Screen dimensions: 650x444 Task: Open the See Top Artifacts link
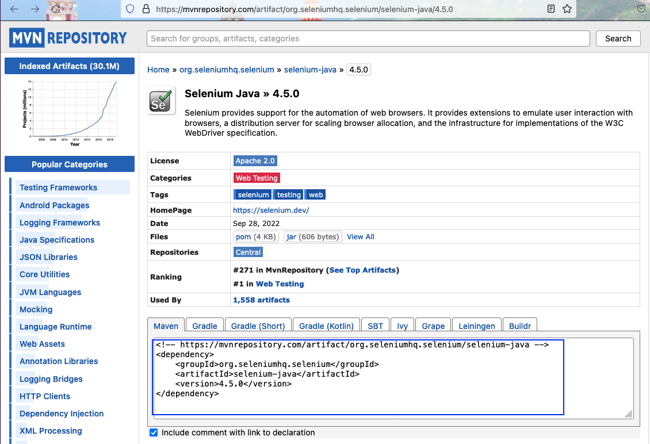click(363, 270)
